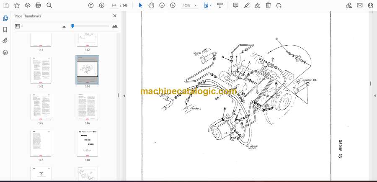Image resolution: width=377 pixels, height=182 pixels.
Task: Click the Save file icon
Action: pyautogui.click(x=6, y=5)
